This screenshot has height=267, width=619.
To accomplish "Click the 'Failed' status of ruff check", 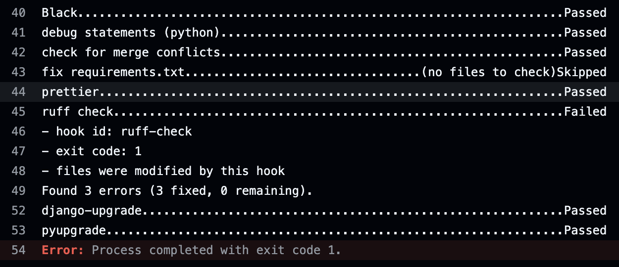I will 585,112.
